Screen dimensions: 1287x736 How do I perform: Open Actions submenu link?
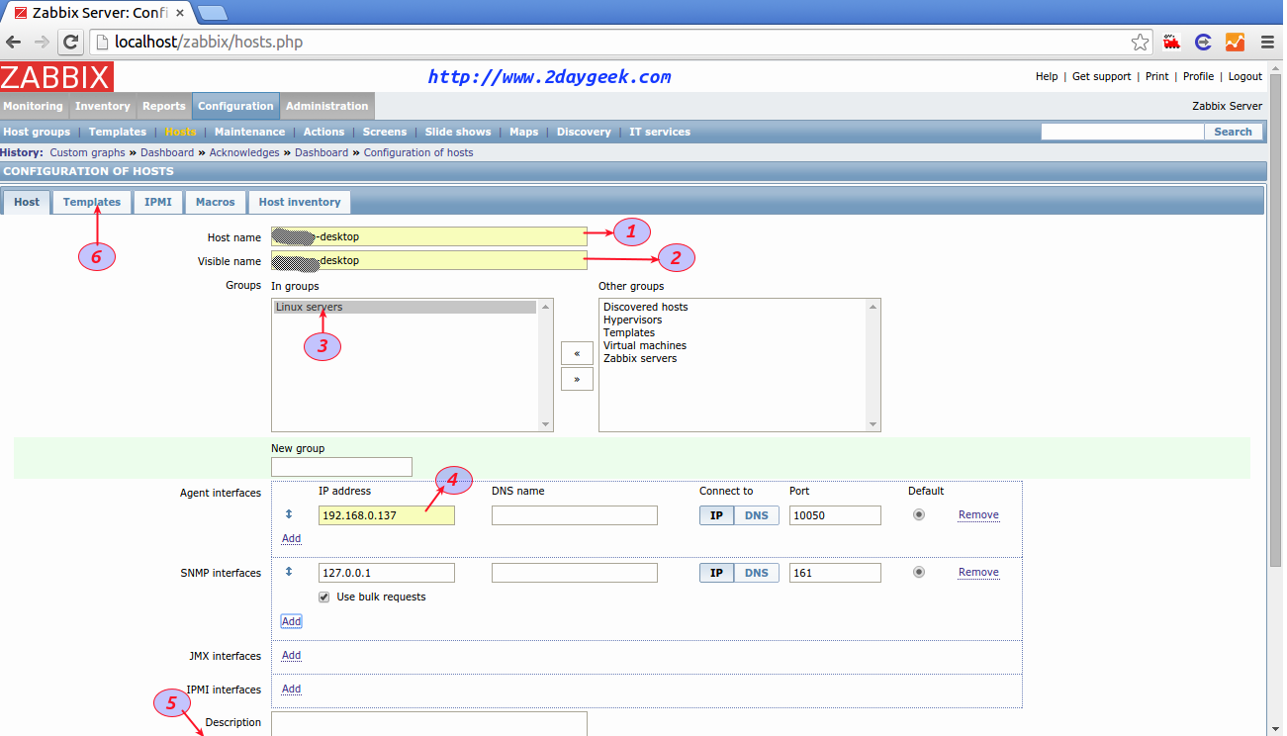[324, 132]
